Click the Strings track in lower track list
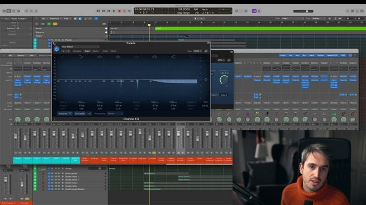This screenshot has height=205, width=366. 69,169
